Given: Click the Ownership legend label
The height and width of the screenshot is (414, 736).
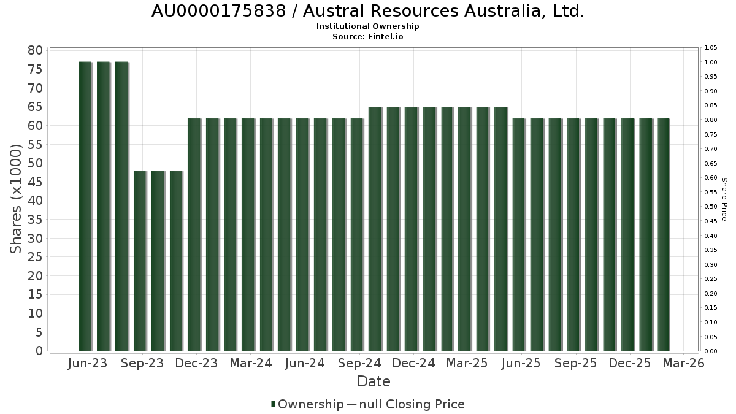Looking at the screenshot, I should pyautogui.click(x=310, y=404).
